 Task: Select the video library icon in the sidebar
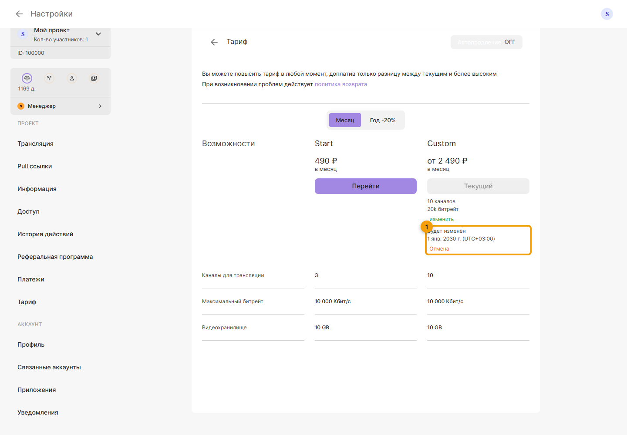pyautogui.click(x=94, y=78)
